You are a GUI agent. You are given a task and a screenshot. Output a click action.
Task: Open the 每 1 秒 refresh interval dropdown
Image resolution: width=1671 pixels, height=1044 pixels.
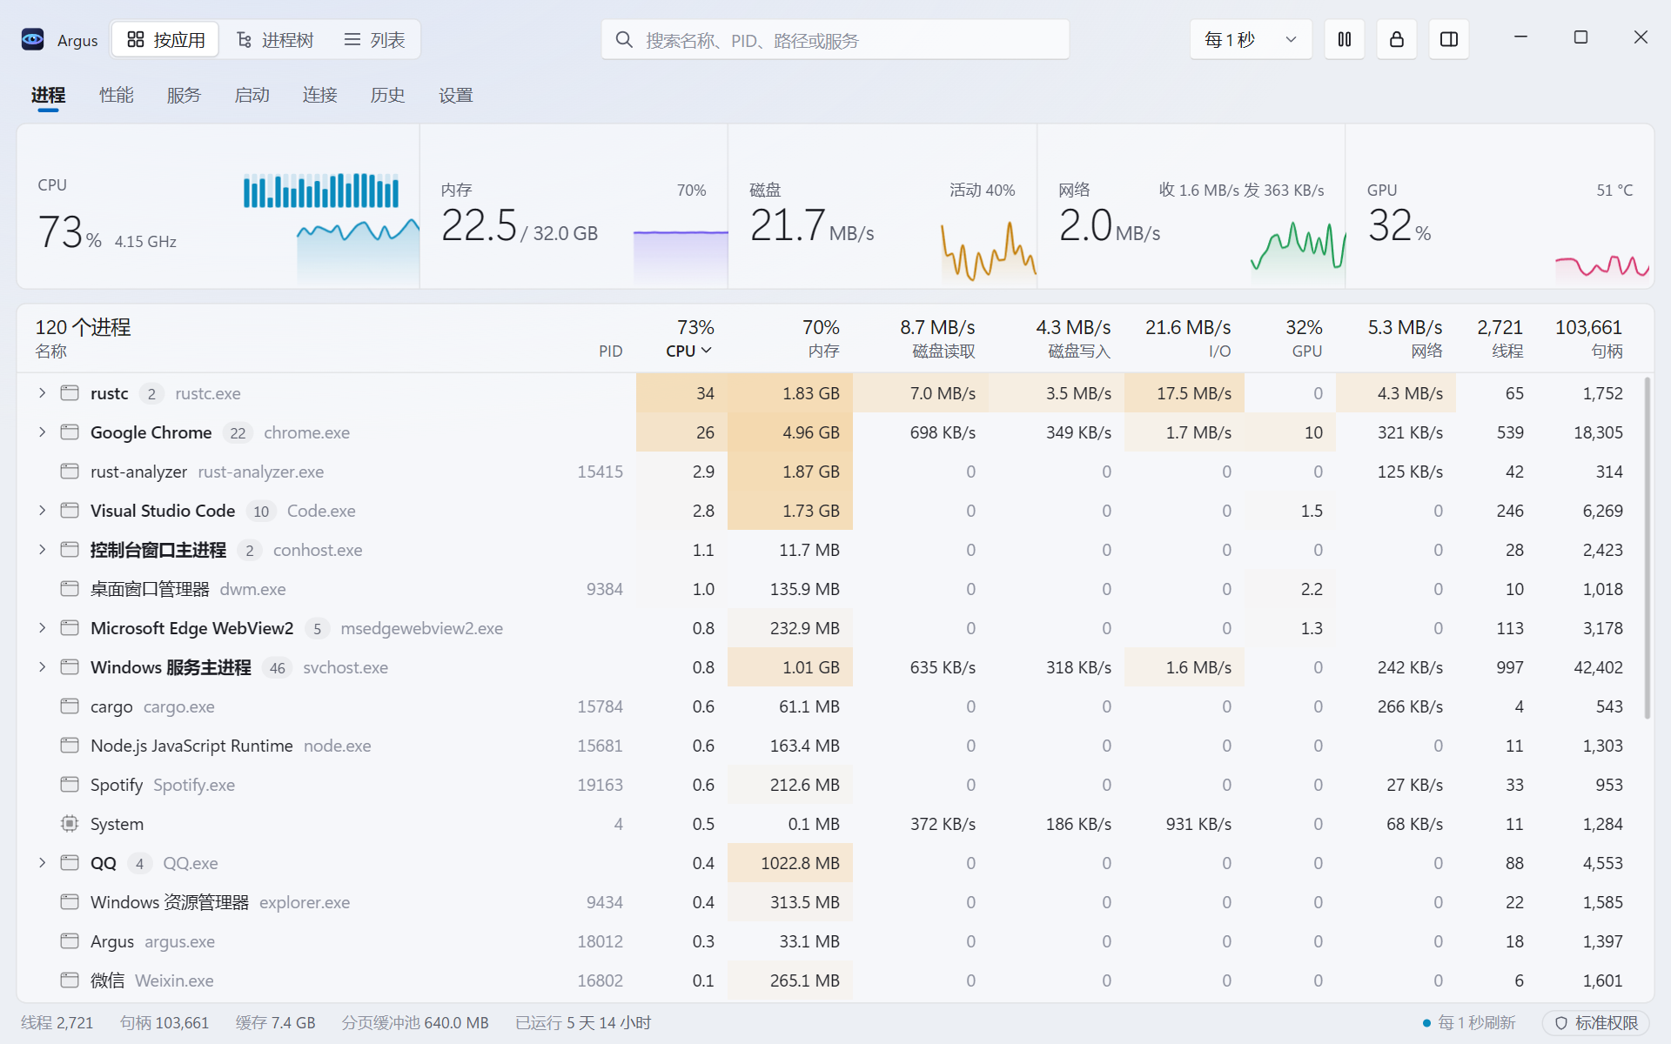tap(1251, 39)
